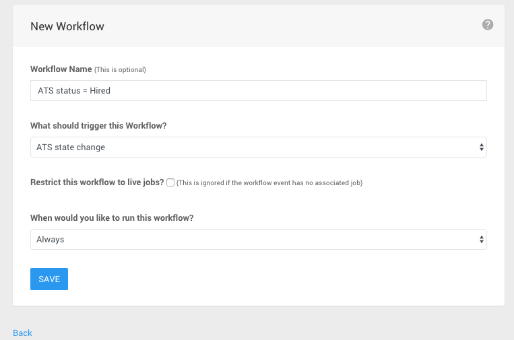Save the new workflow
This screenshot has width=514, height=340.
click(49, 279)
